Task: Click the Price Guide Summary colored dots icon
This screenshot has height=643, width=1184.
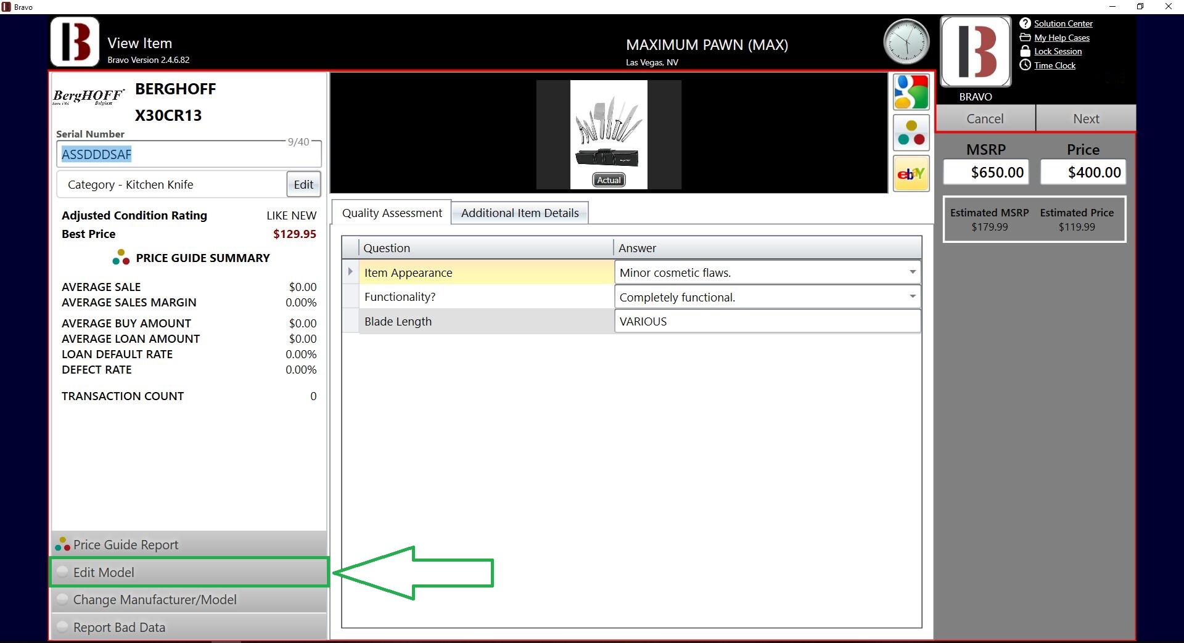Action: [x=121, y=257]
